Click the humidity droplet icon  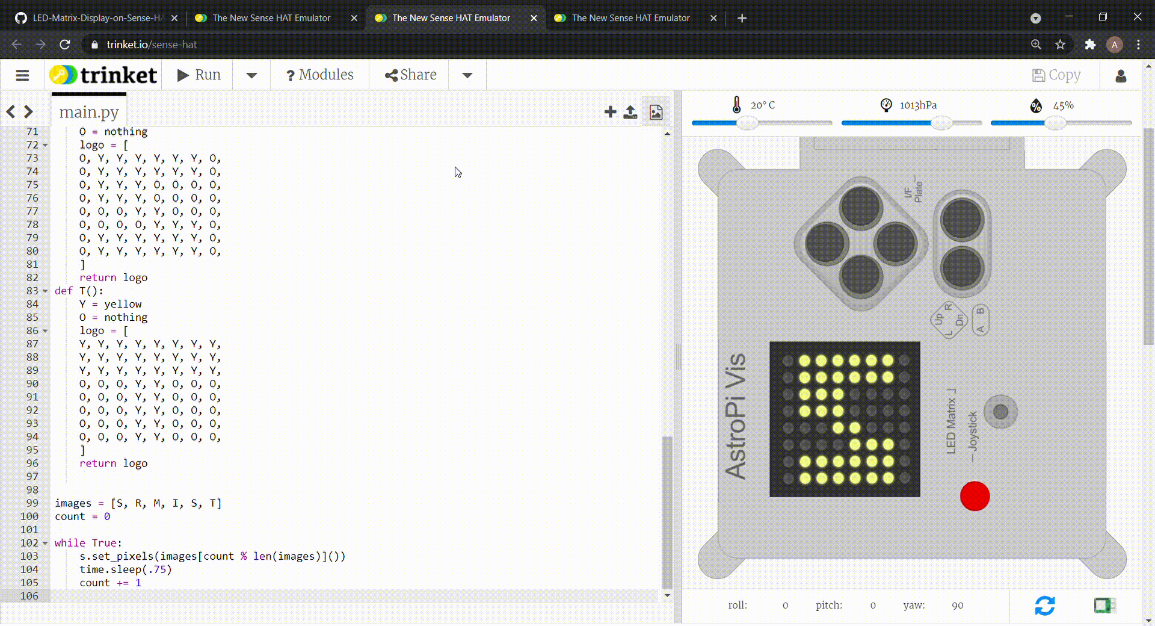point(1036,105)
